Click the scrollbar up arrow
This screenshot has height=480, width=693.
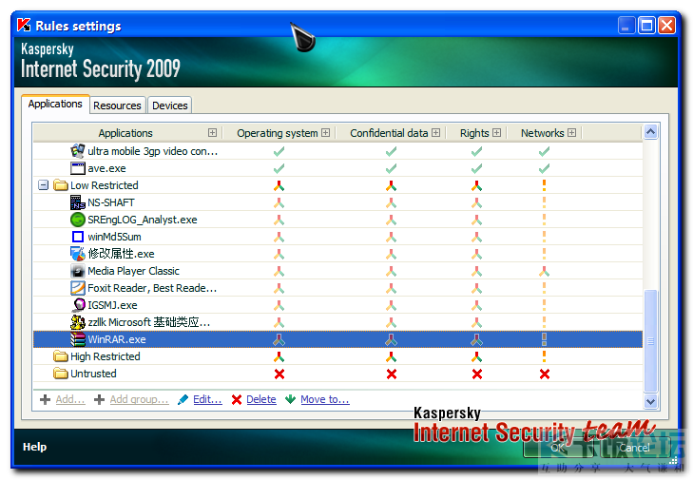point(650,132)
